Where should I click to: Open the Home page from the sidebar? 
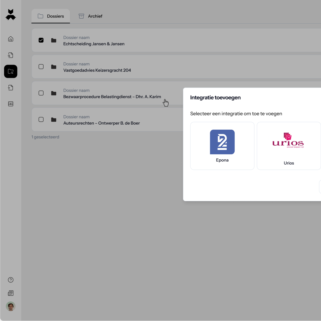[11, 39]
